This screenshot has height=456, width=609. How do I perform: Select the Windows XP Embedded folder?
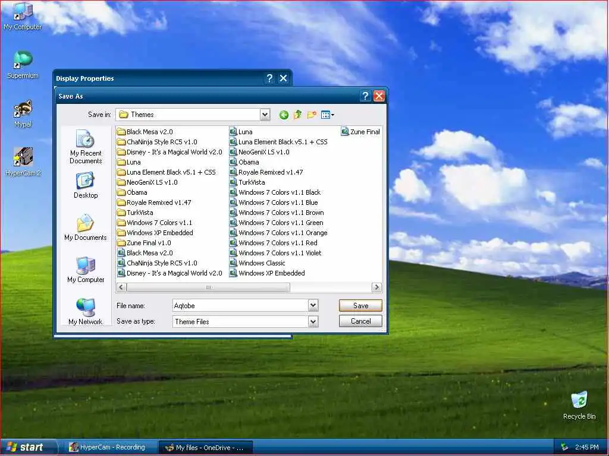tap(155, 233)
